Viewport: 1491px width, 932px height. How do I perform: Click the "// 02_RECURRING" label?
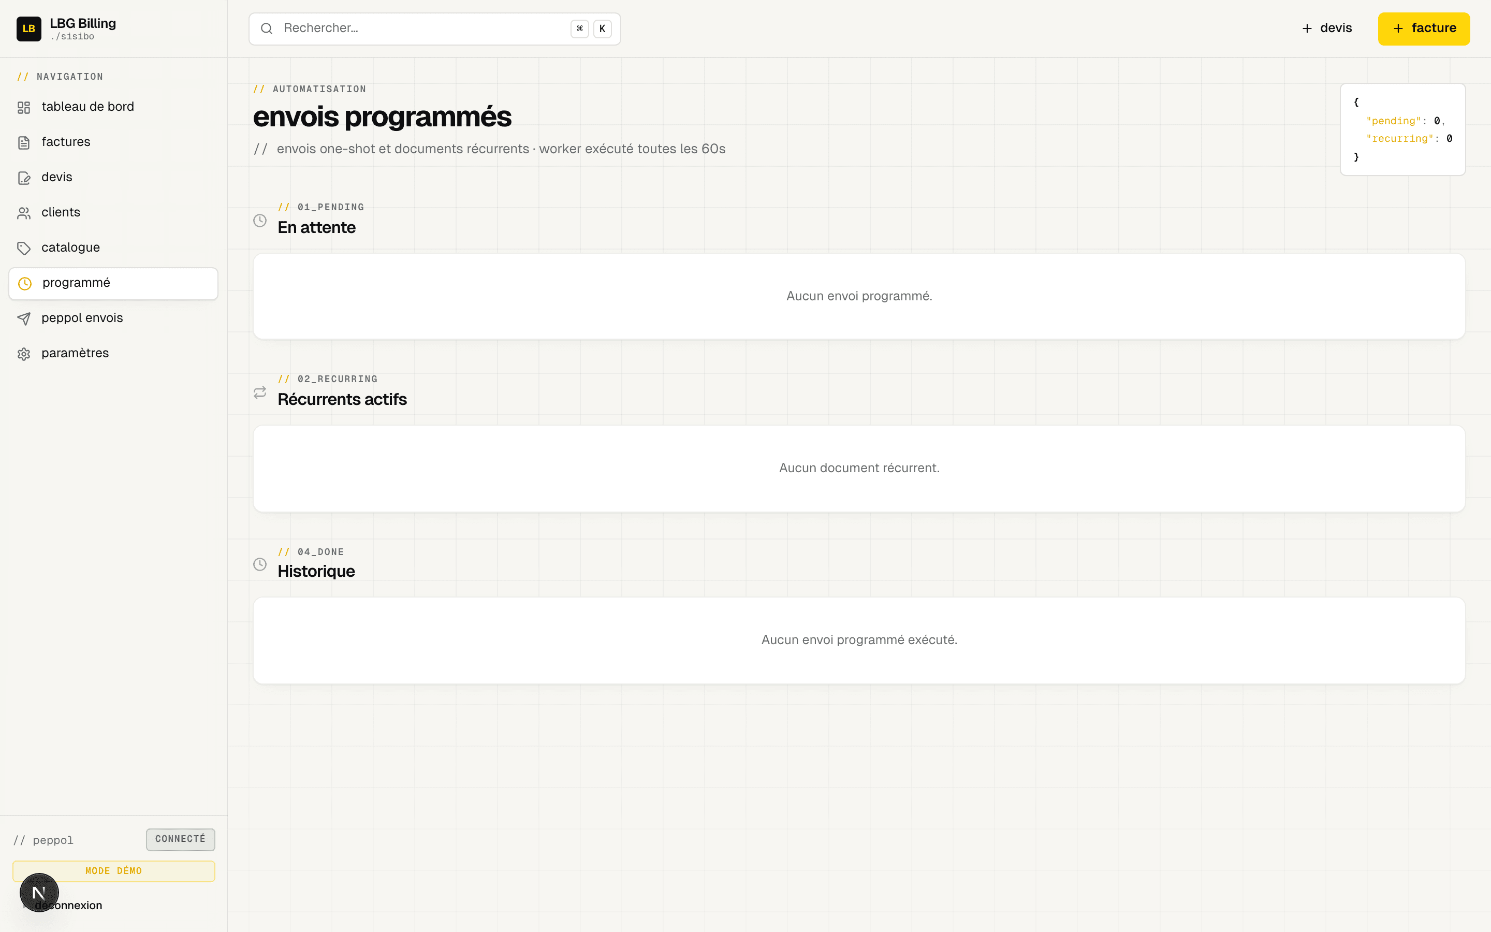point(327,379)
